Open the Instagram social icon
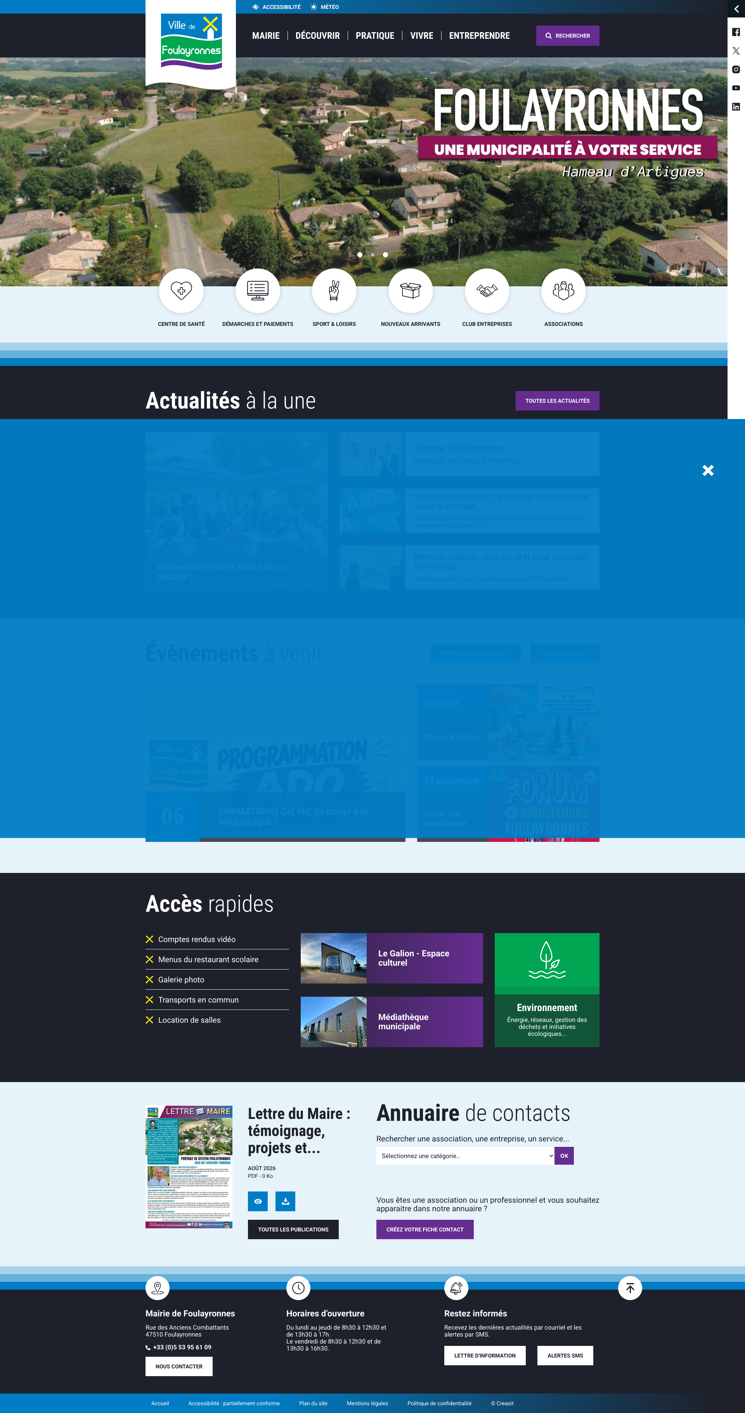This screenshot has width=745, height=1413. point(736,70)
